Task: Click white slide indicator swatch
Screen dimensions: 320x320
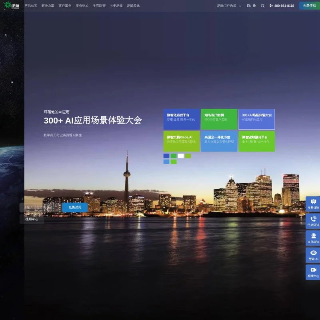Action: click(x=181, y=156)
